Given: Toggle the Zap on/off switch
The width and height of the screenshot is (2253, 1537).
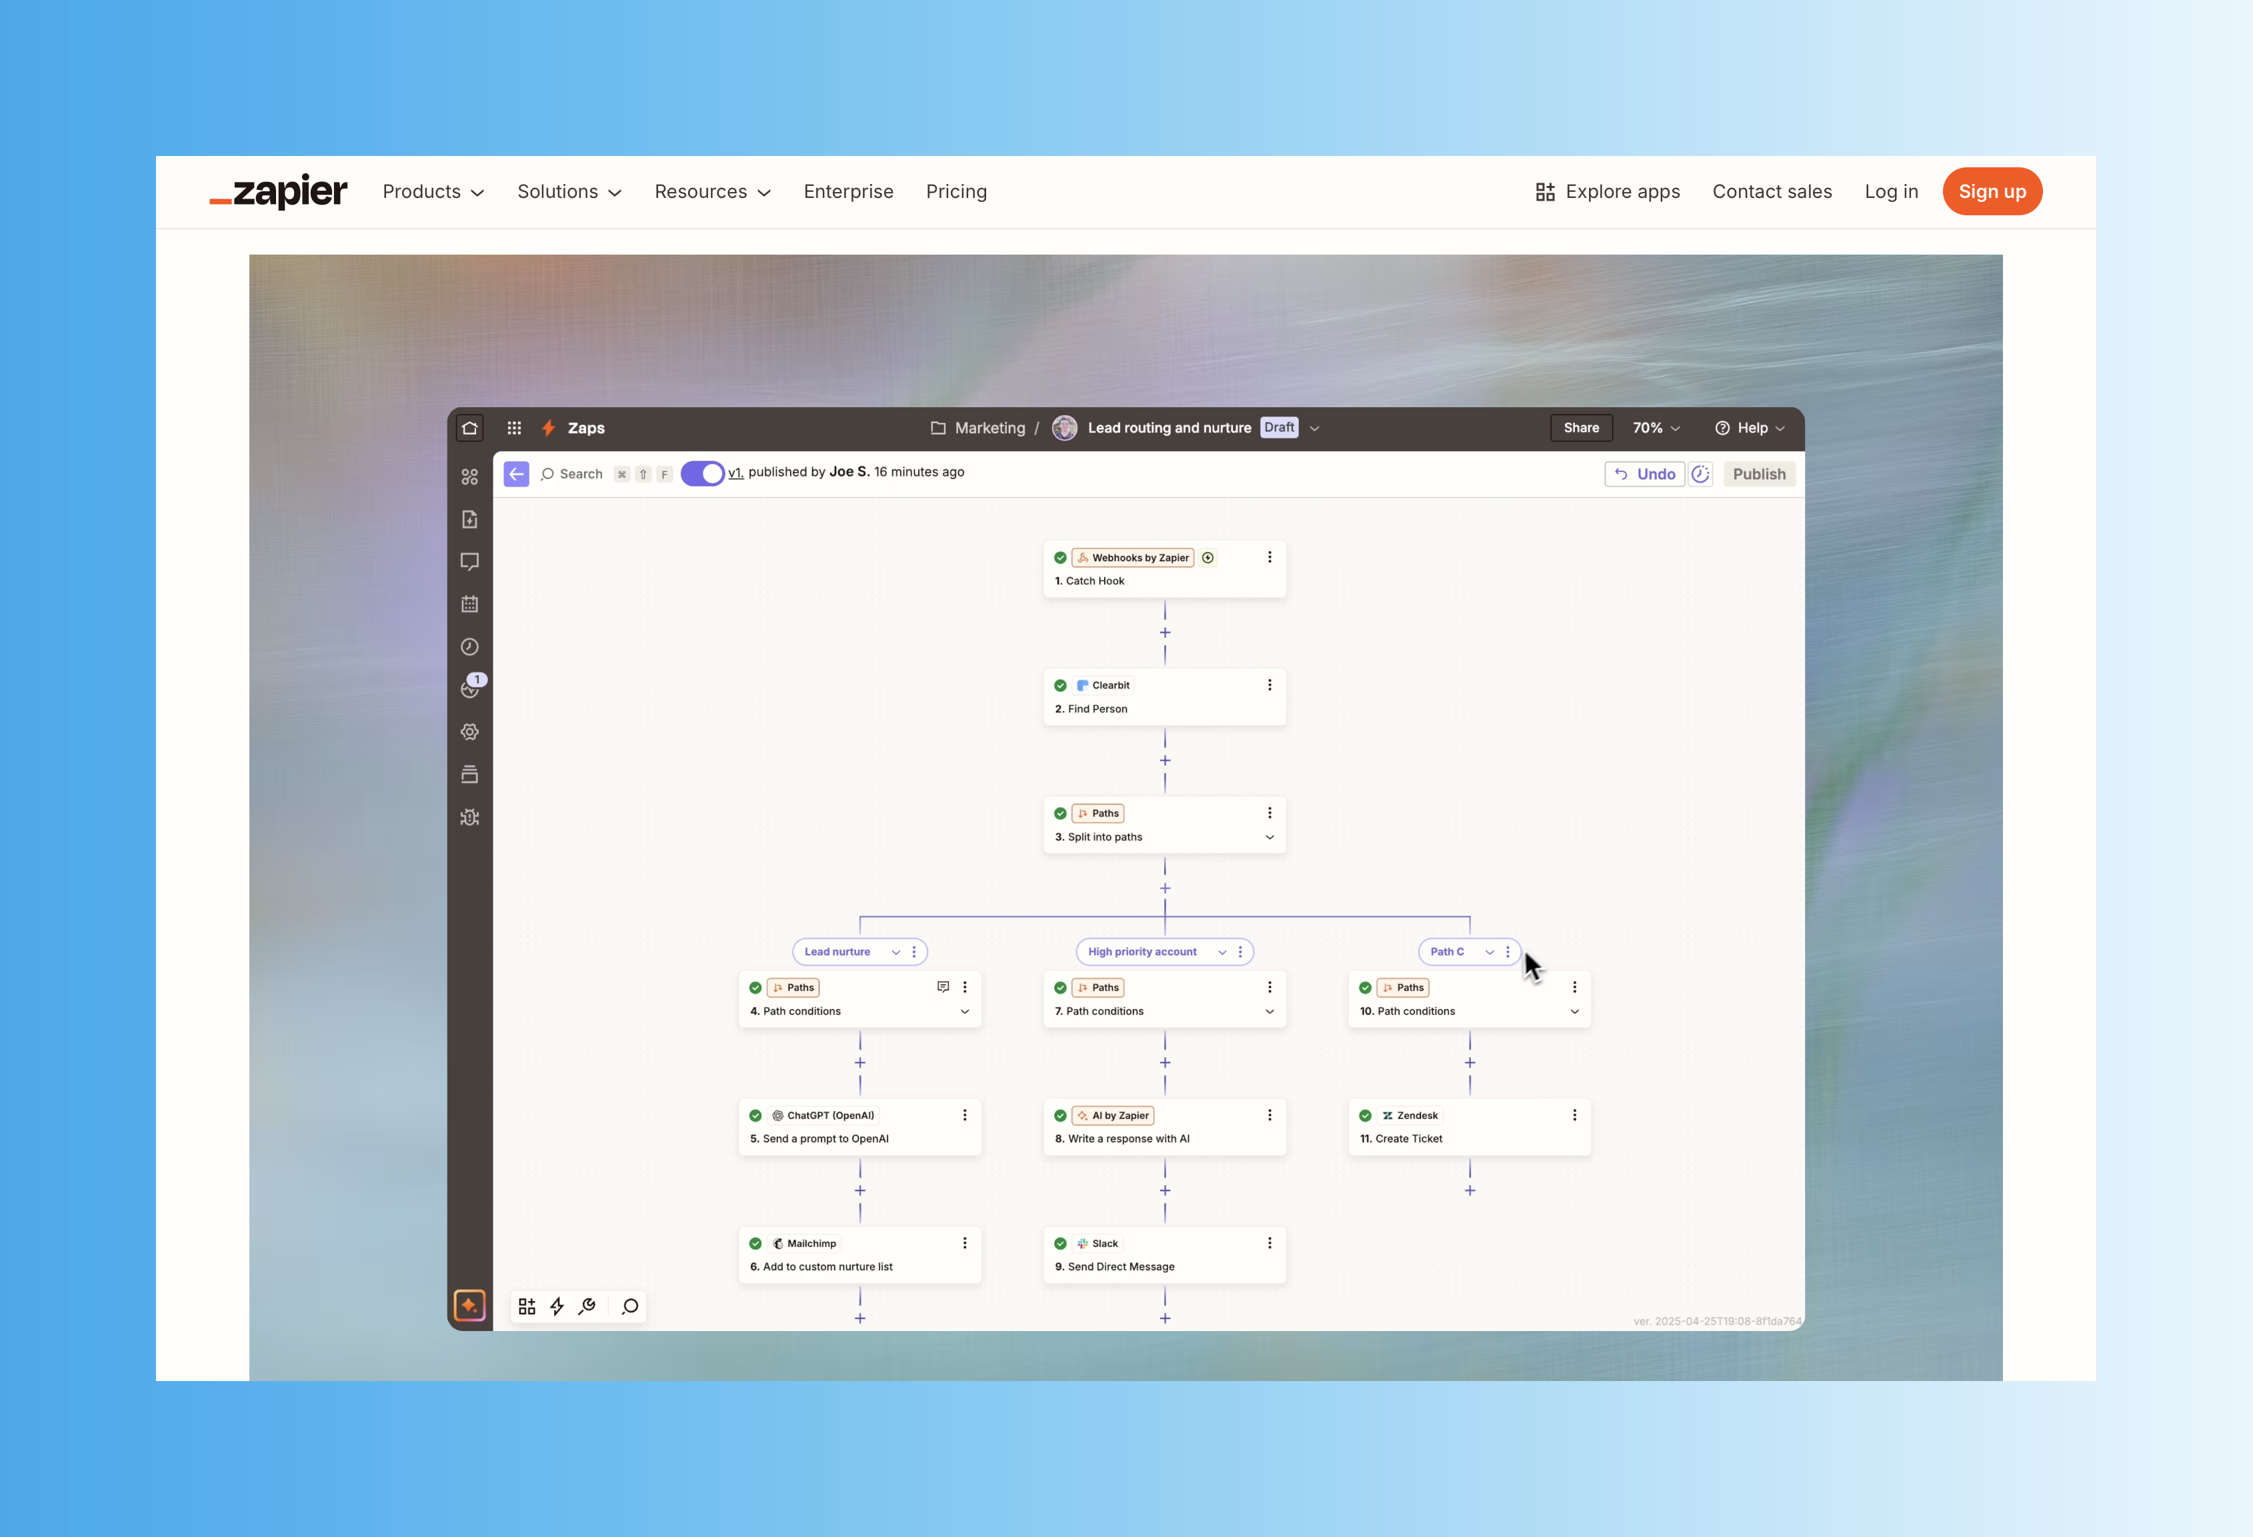Looking at the screenshot, I should tap(703, 473).
